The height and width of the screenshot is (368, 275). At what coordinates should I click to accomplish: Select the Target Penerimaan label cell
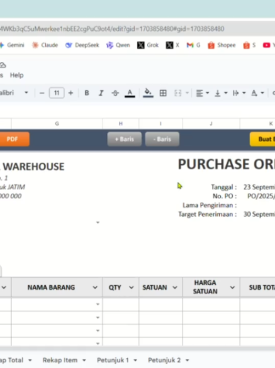point(208,214)
